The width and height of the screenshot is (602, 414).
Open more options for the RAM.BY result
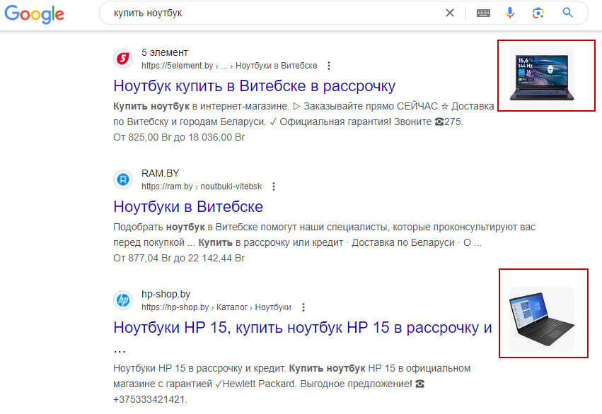click(273, 187)
